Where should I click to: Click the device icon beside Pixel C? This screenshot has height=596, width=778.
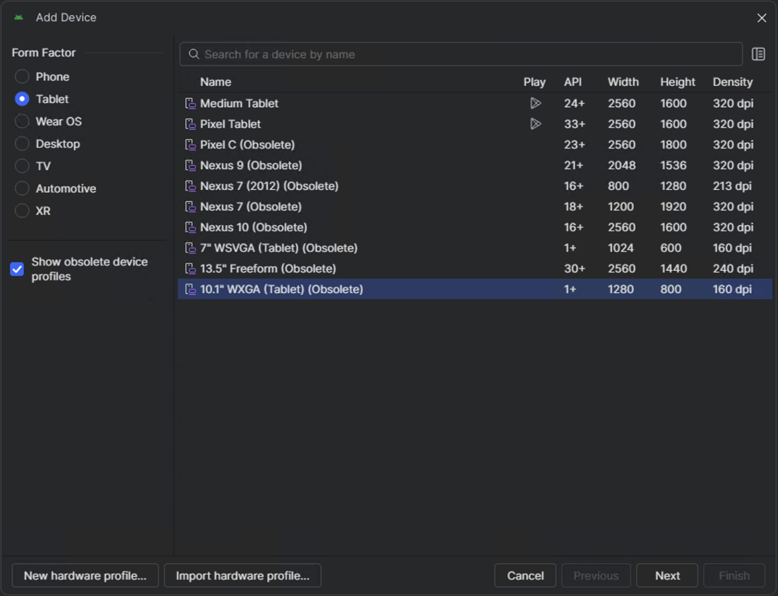click(191, 145)
